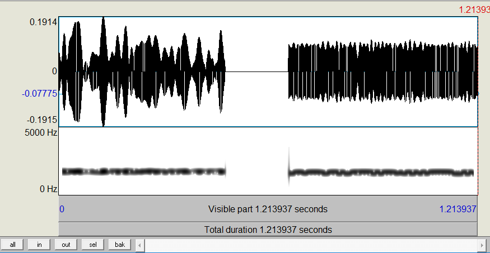Click the "all" zoom button
The height and width of the screenshot is (253, 490).
click(12, 245)
